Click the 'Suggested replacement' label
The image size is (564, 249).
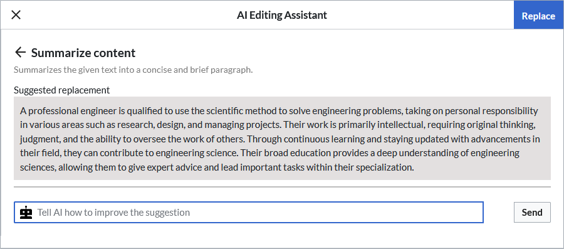pyautogui.click(x=61, y=90)
